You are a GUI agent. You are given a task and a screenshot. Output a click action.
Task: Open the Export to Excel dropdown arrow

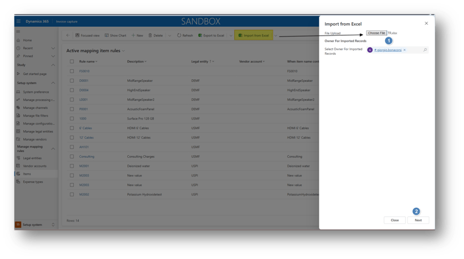[x=231, y=36]
